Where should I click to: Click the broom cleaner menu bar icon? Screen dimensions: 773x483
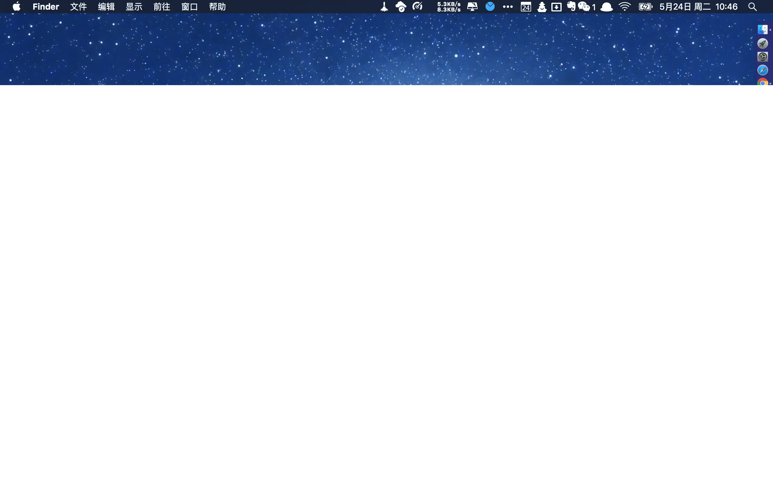384,7
